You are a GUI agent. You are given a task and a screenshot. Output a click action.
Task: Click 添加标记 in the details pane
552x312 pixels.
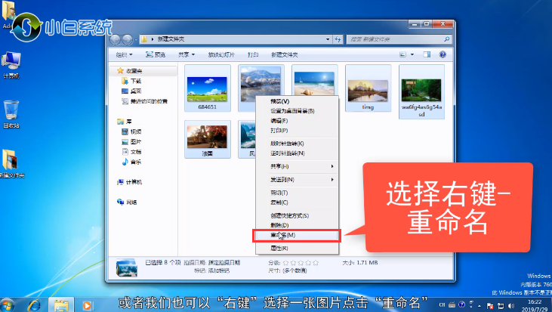(x=217, y=270)
